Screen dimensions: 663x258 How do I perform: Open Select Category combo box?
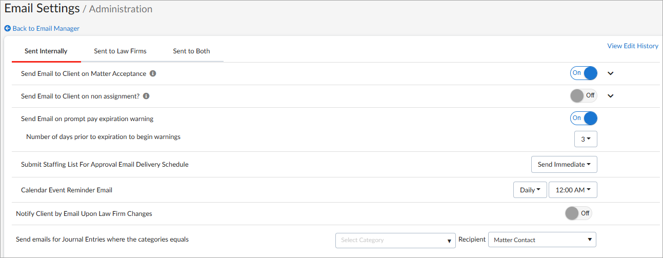click(395, 240)
